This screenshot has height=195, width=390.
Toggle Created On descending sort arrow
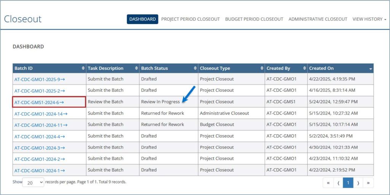click(x=371, y=69)
